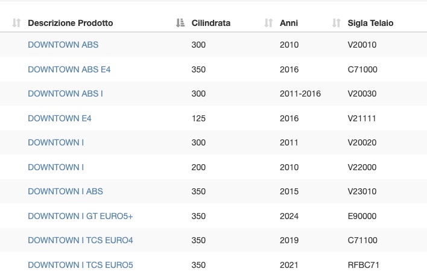
Task: Click the Cilindrata column header
Action: (x=210, y=23)
